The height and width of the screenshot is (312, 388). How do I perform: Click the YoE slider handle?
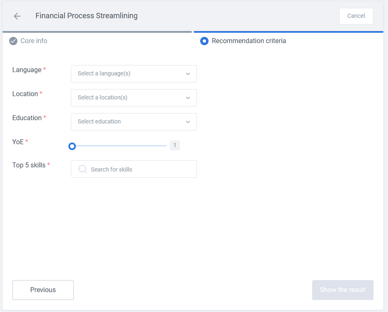72,146
